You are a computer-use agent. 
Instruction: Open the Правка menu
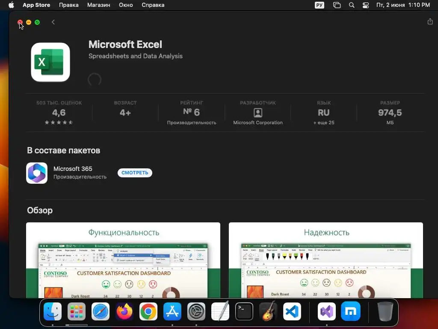[69, 5]
